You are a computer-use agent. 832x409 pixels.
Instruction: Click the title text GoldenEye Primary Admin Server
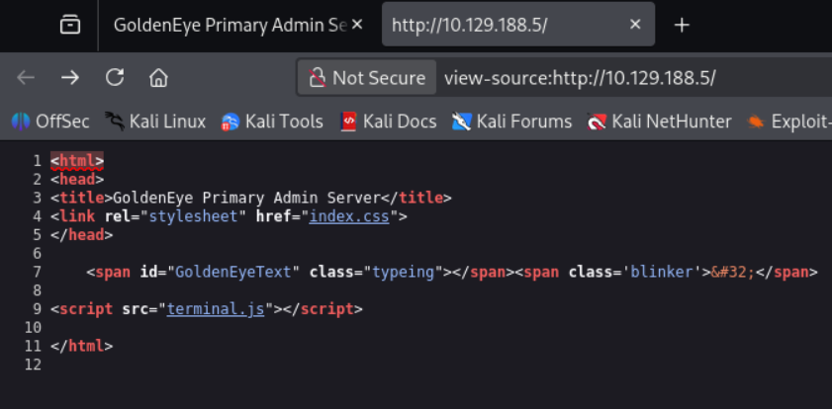tap(247, 198)
